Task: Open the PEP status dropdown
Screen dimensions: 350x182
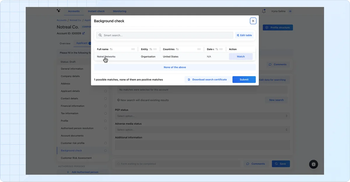Action: 202,116
